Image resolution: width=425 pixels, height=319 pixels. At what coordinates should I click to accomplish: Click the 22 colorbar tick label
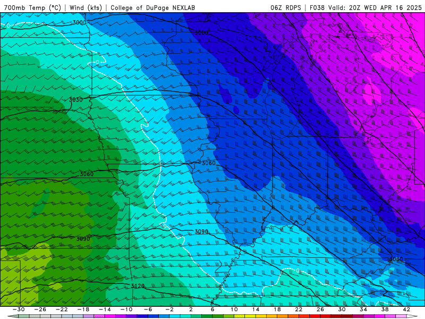299,309
